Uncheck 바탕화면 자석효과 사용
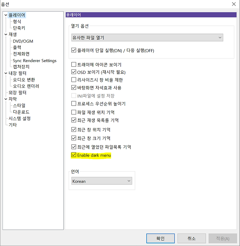Screen dimensions: 240x246 click(x=74, y=87)
